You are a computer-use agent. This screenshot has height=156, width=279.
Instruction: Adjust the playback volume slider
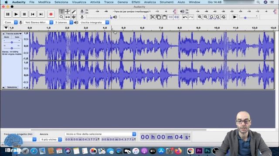pos(132,17)
